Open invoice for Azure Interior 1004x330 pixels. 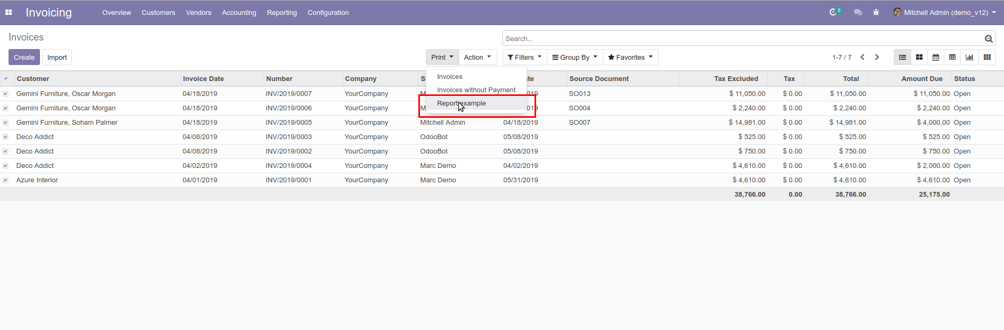pyautogui.click(x=37, y=180)
